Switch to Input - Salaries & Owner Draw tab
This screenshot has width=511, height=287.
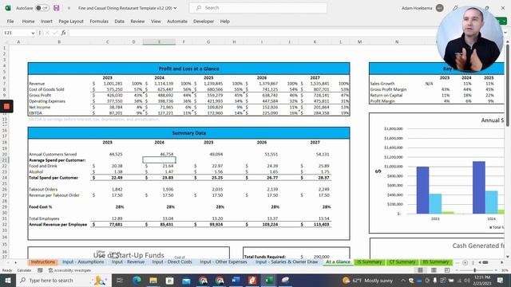pyautogui.click(x=287, y=262)
